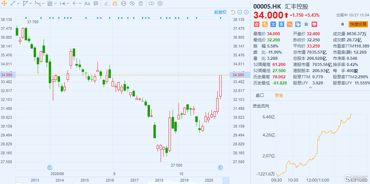
Task: Click the comment bubble annotation tool
Action: click(95, 3)
